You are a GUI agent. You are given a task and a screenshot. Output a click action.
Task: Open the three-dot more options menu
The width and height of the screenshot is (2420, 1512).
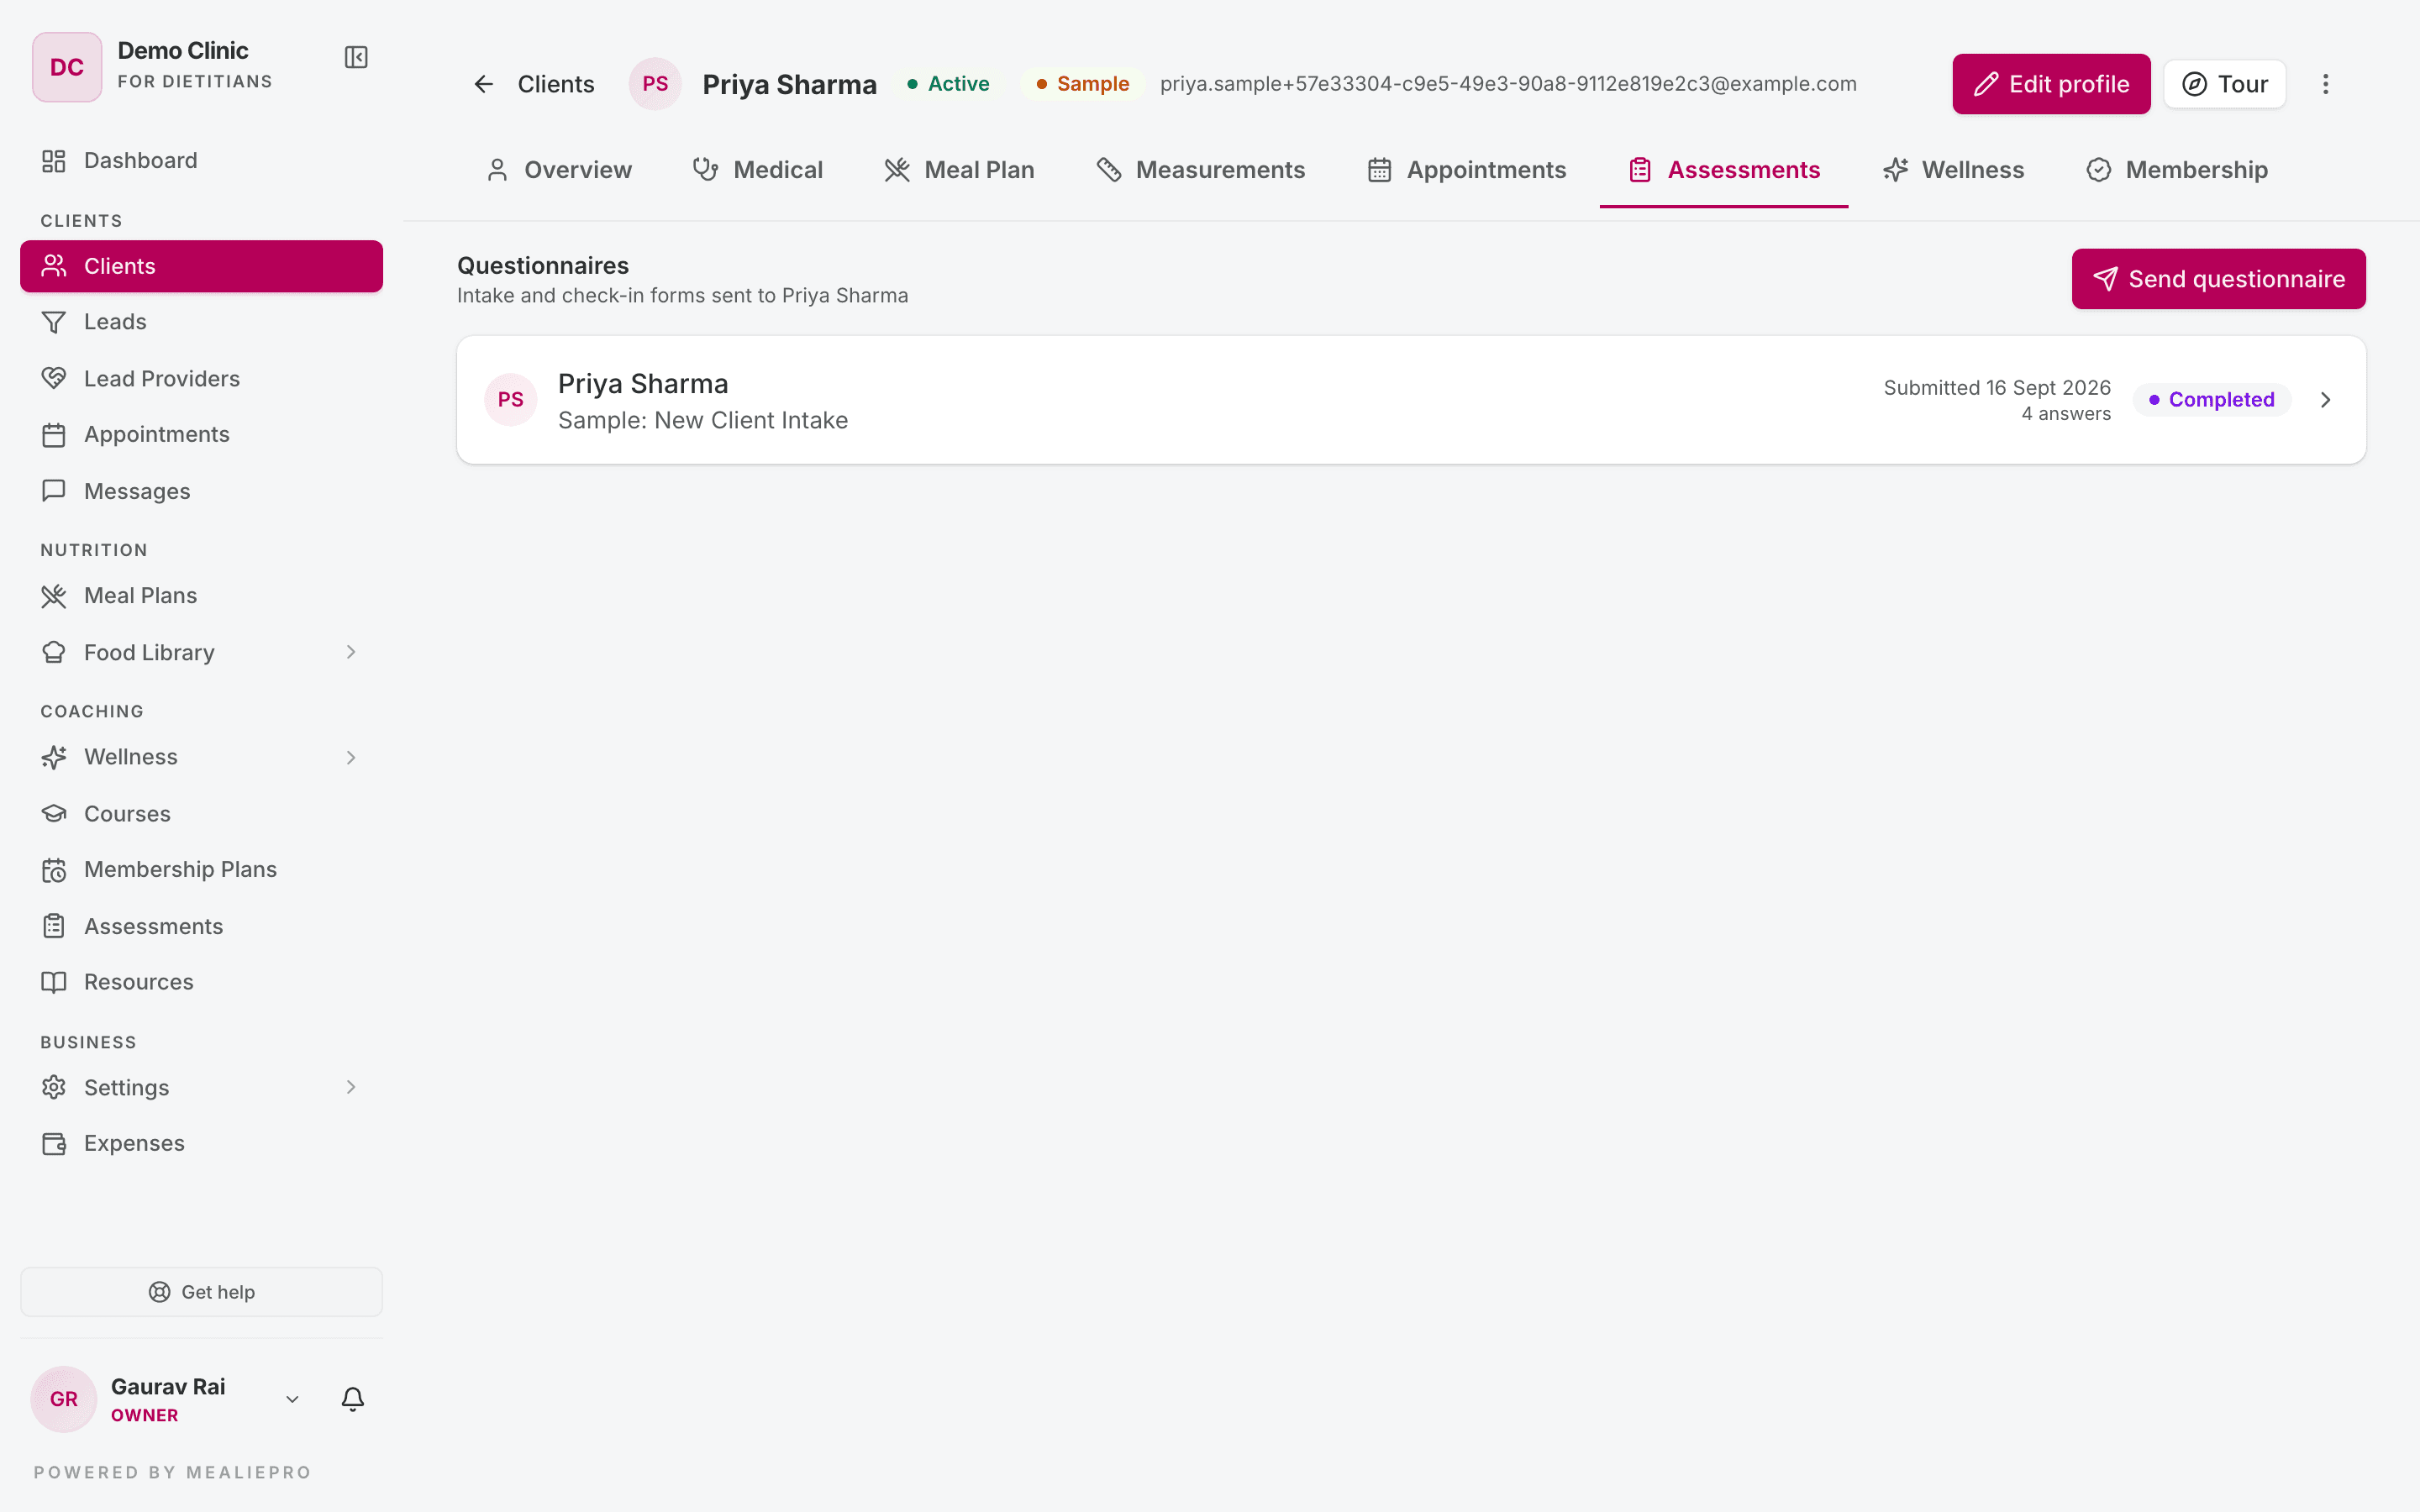(x=2325, y=84)
